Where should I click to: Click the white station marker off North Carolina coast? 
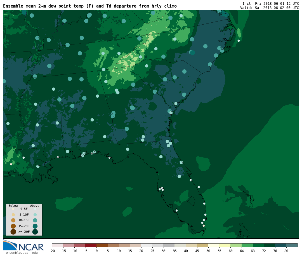pyautogui.click(x=239, y=41)
